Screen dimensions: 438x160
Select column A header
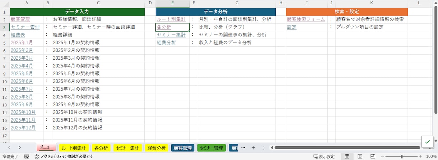pyautogui.click(x=27, y=3)
